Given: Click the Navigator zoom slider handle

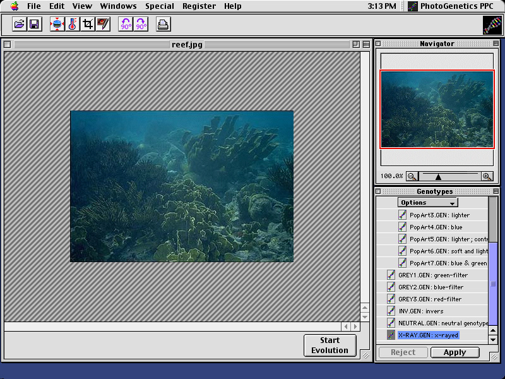Looking at the screenshot, I should pos(438,177).
